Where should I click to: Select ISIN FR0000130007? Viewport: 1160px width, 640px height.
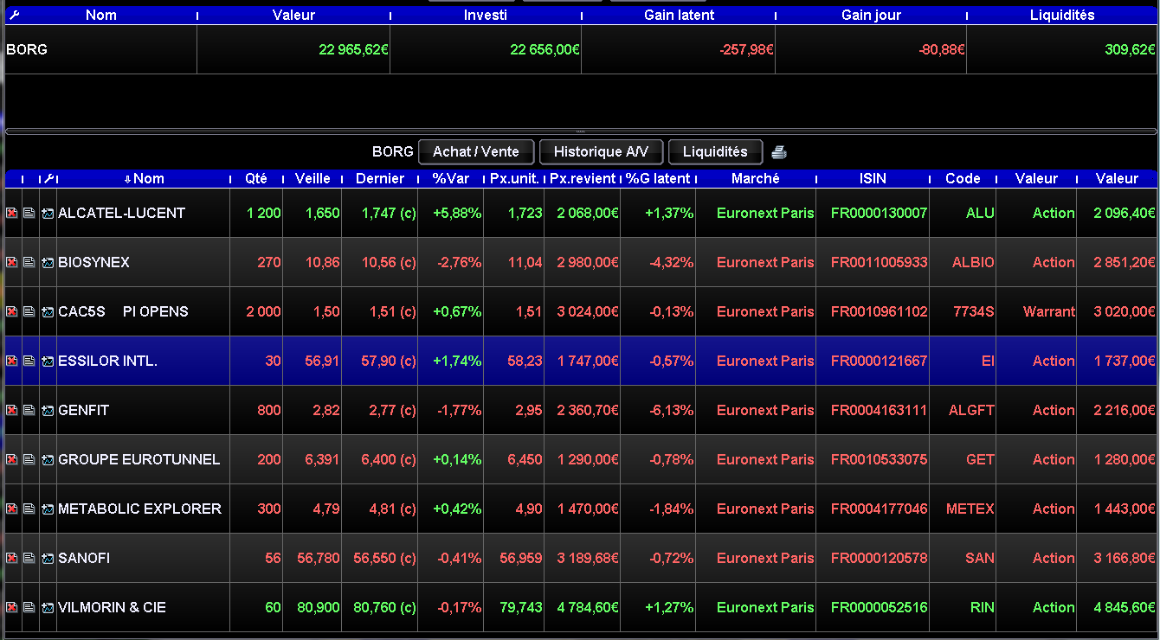point(873,213)
